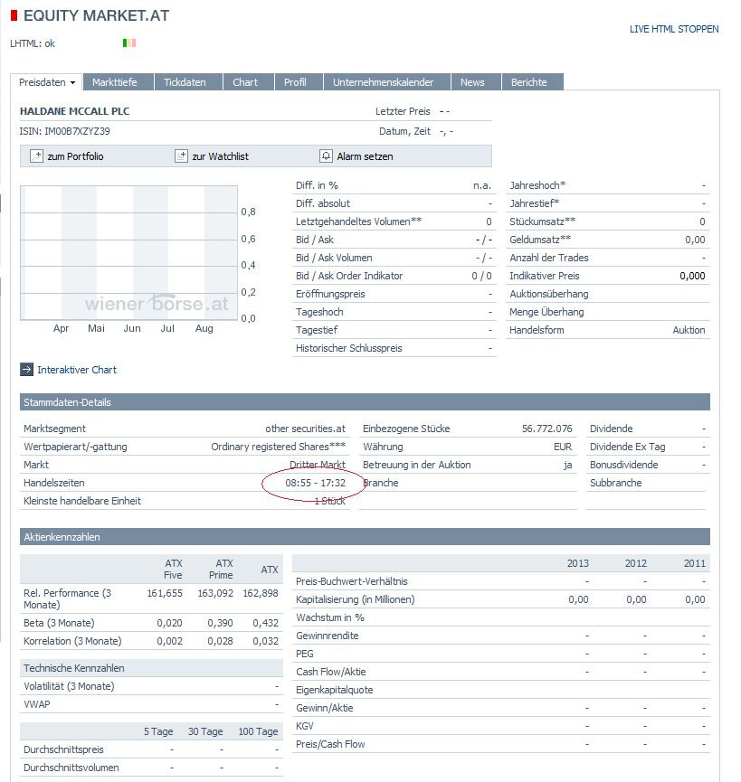741x782 pixels.
Task: Click the LIVE HTML STOPPEN link
Action: 674,30
